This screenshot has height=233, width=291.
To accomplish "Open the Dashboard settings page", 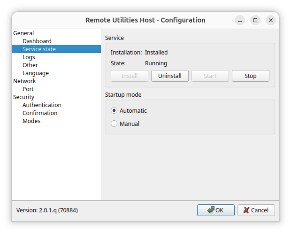I will pos(37,41).
